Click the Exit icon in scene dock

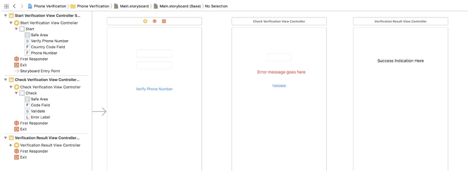(164, 21)
